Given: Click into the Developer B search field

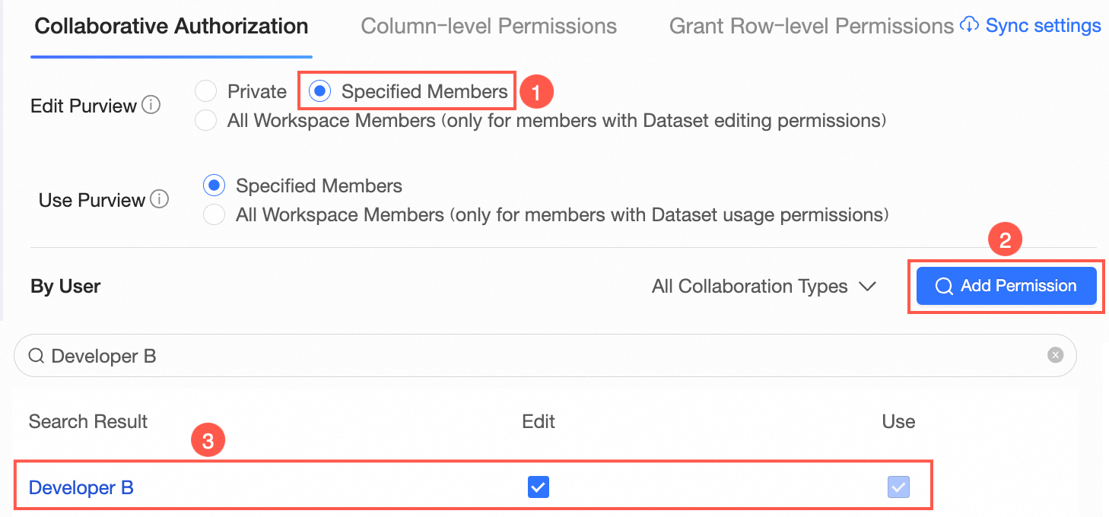Looking at the screenshot, I should point(532,356).
